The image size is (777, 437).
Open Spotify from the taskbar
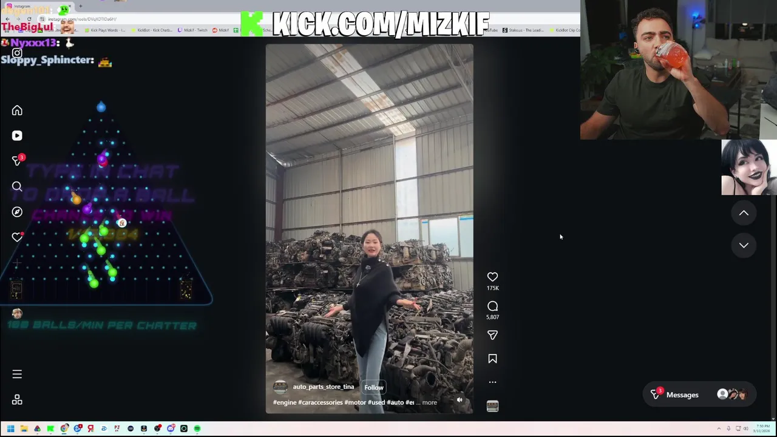pos(197,429)
